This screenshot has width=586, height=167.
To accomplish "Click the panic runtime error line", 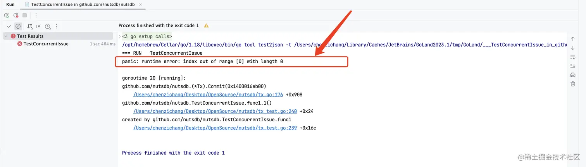I will [202, 62].
